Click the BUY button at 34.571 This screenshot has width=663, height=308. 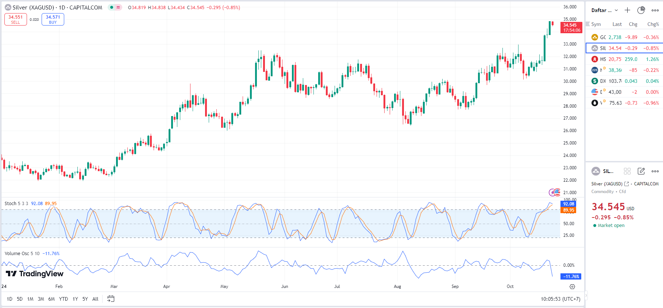[x=53, y=19]
